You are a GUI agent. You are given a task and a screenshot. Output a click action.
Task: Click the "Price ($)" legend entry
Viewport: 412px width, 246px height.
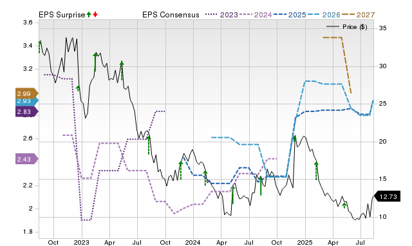347,27
